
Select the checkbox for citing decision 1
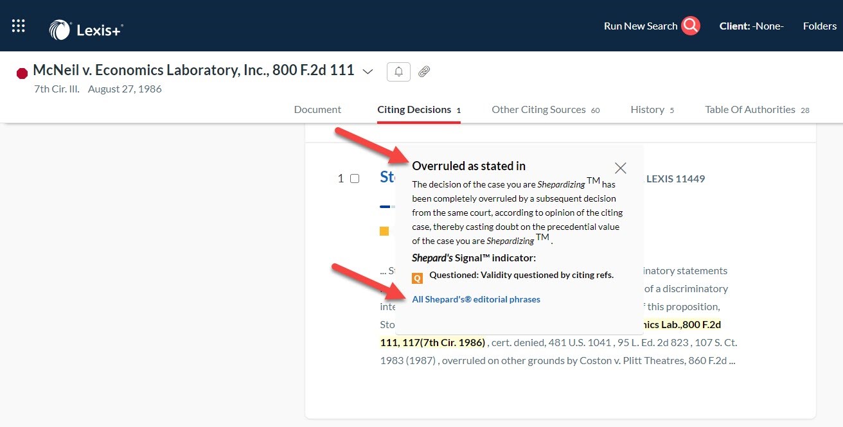(355, 179)
